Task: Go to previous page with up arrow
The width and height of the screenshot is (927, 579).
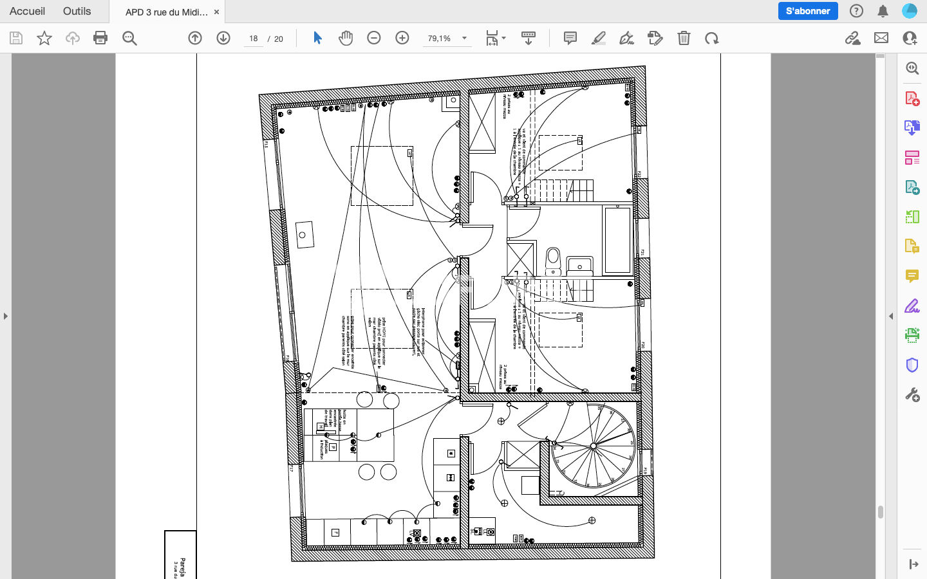Action: pyautogui.click(x=195, y=38)
